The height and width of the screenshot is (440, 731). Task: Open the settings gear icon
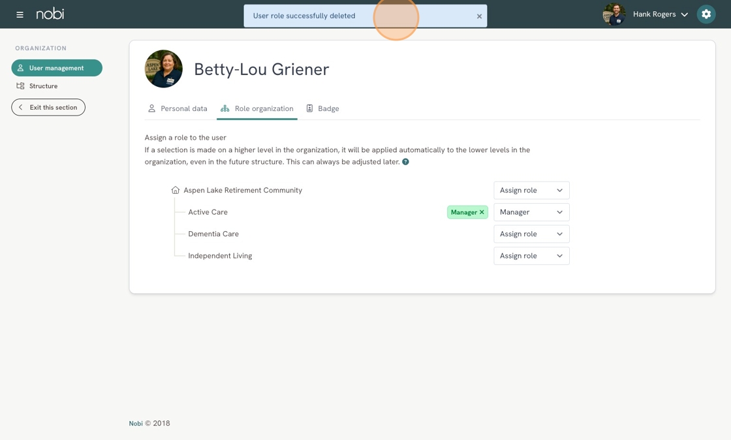coord(706,14)
